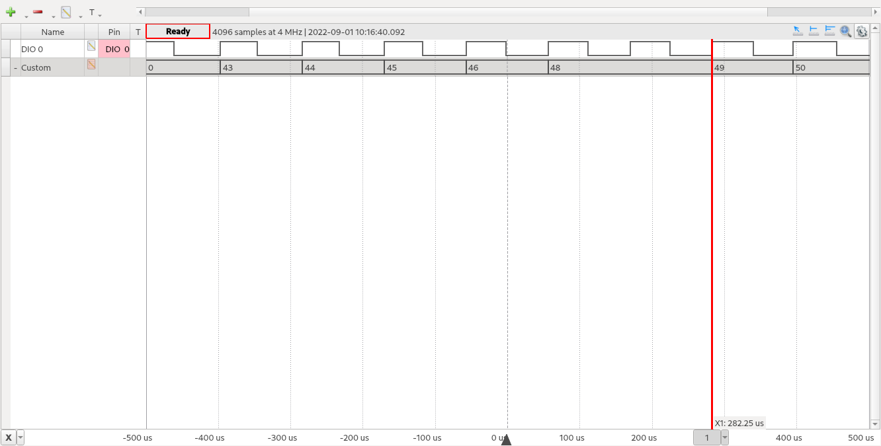Screen dimensions: 881x446
Task: Select the double-bar multi-pulse measure icon
Action: [x=829, y=31]
